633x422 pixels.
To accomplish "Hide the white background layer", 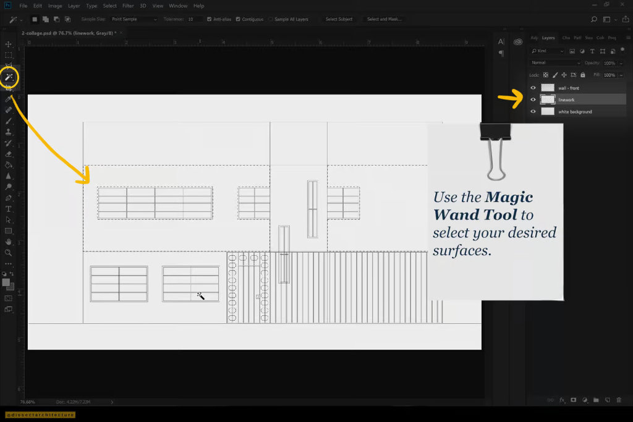I will (533, 111).
